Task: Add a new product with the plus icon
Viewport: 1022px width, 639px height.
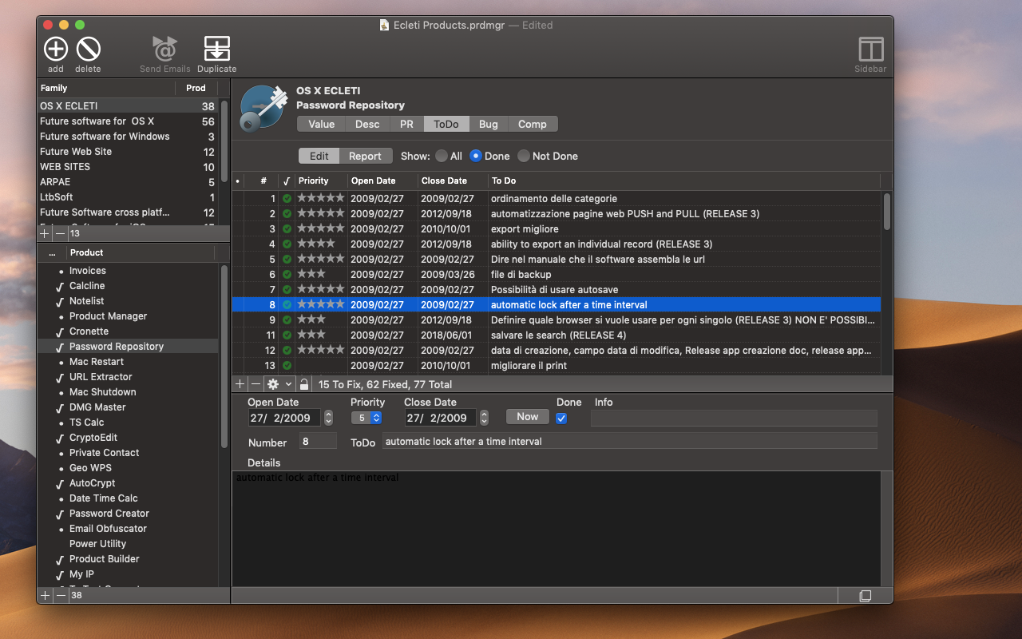Action: click(45, 595)
